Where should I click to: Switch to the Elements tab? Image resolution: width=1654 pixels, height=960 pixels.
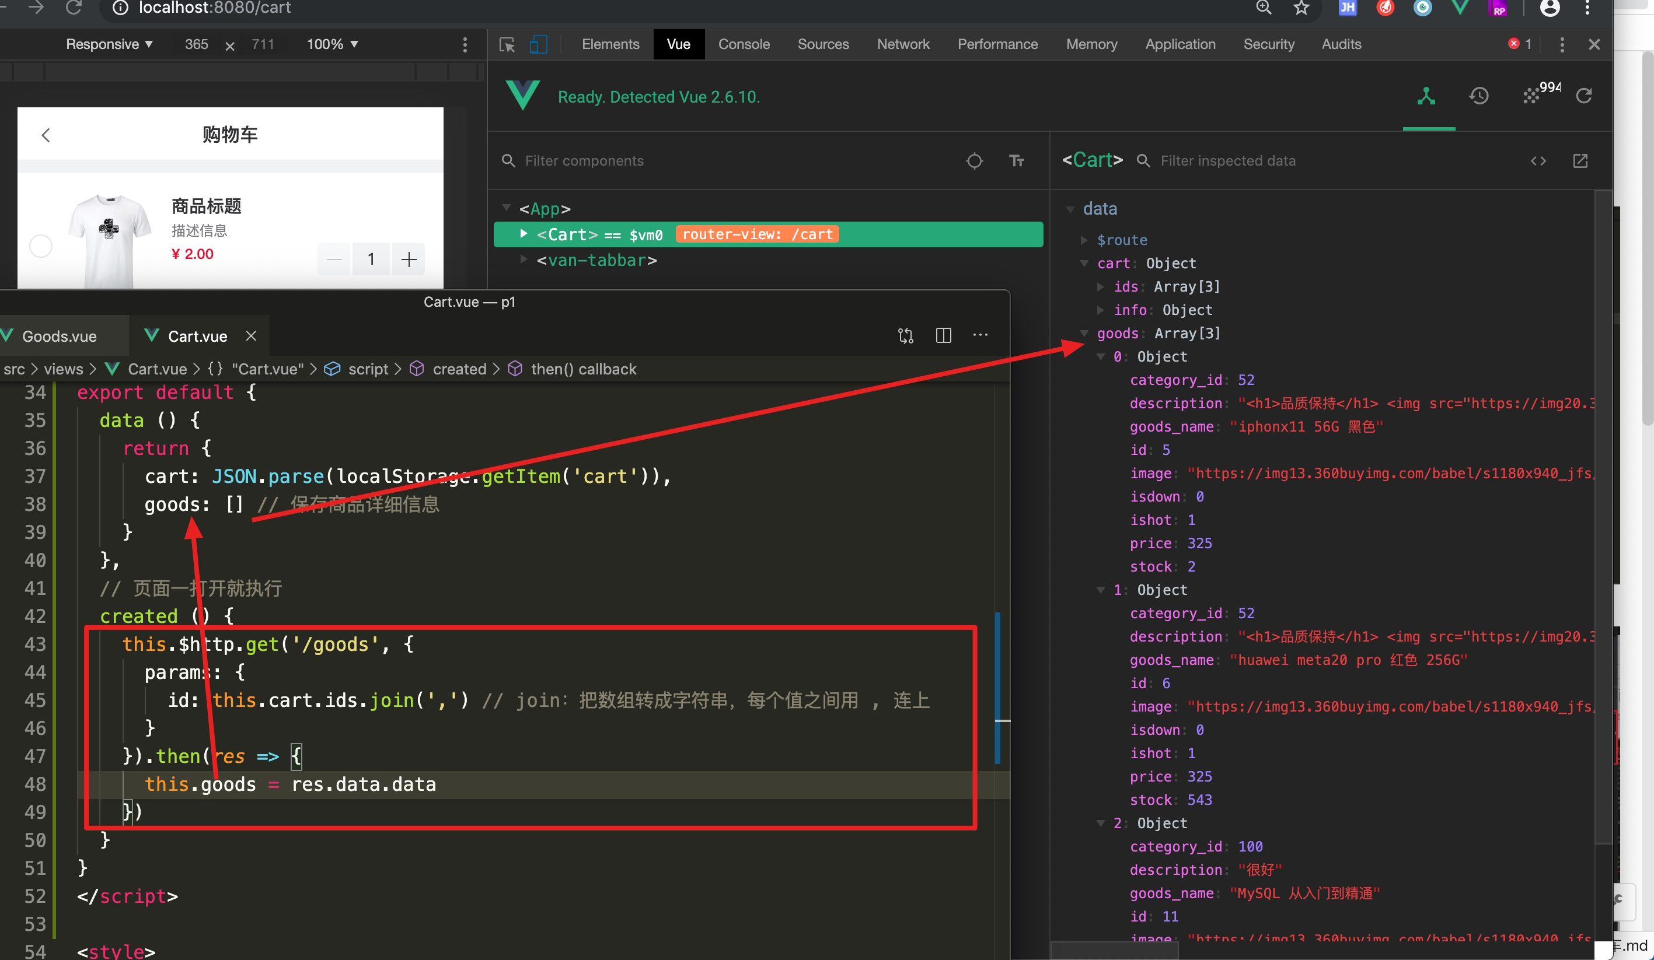pyautogui.click(x=610, y=44)
